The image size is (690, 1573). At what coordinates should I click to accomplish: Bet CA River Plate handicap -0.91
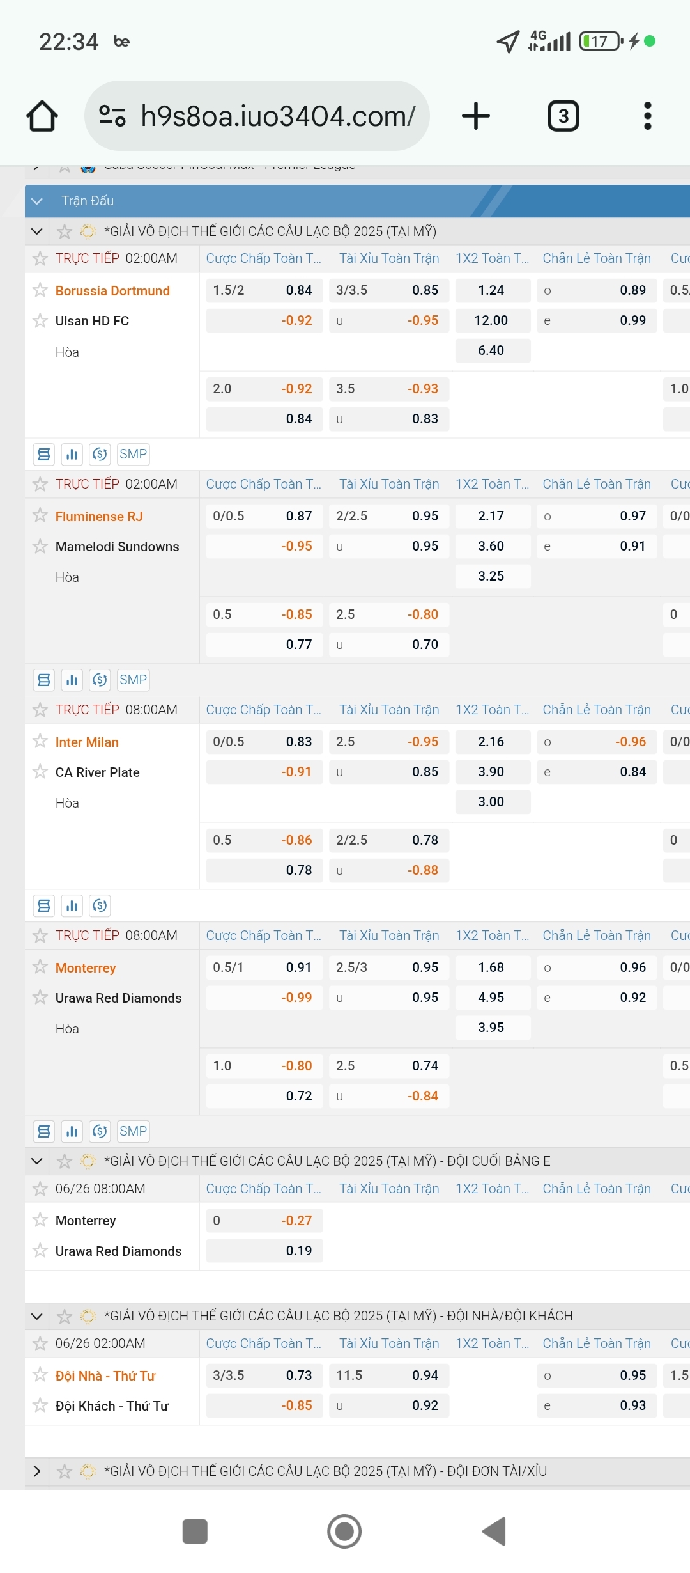[264, 772]
